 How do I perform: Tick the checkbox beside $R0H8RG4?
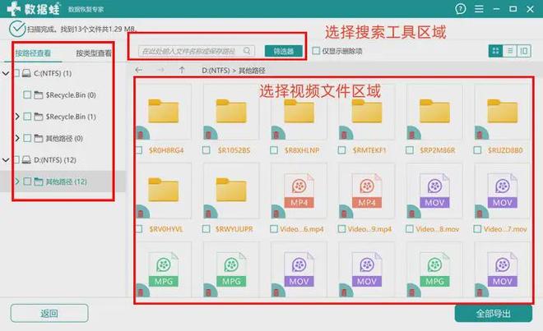coord(139,150)
